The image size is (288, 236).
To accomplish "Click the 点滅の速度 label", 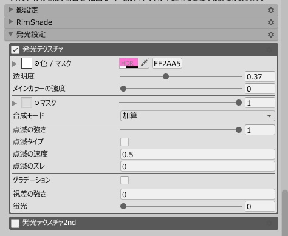I will point(30,154).
